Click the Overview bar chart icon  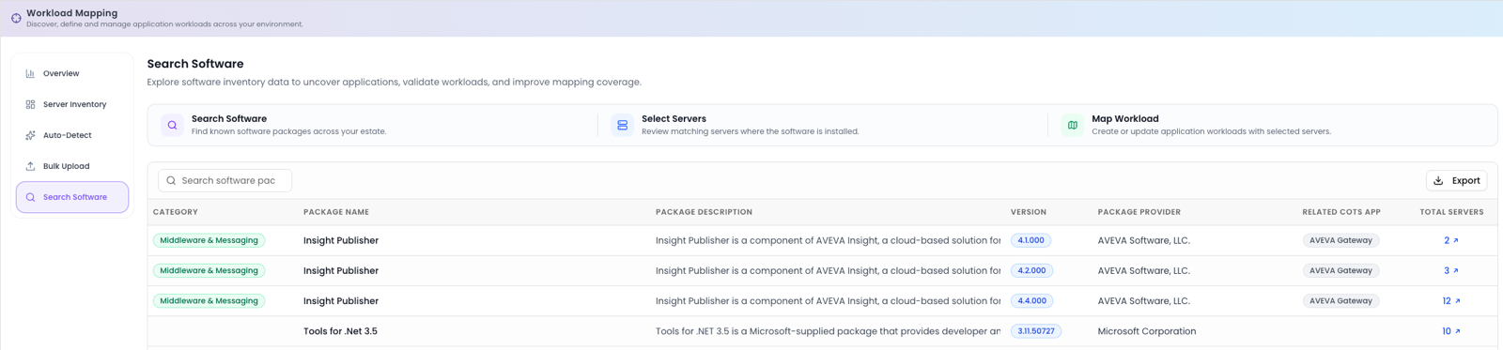30,73
